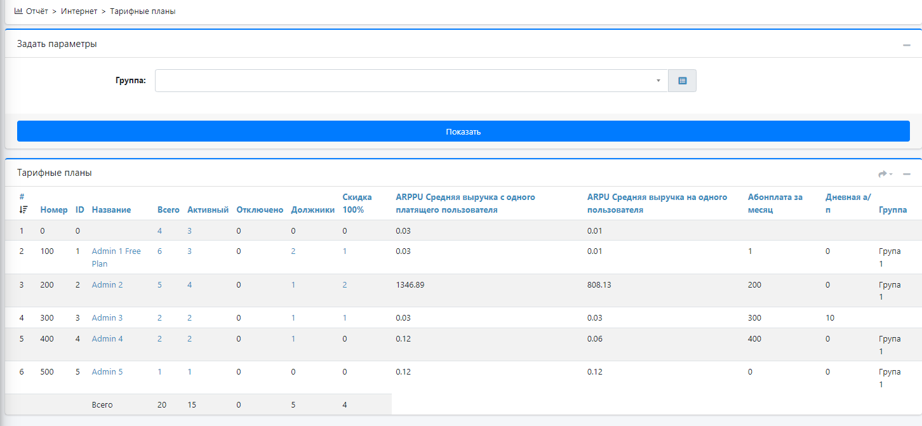Click Тарифные планы in the breadcrumb
This screenshot has height=426, width=922.
pos(142,11)
